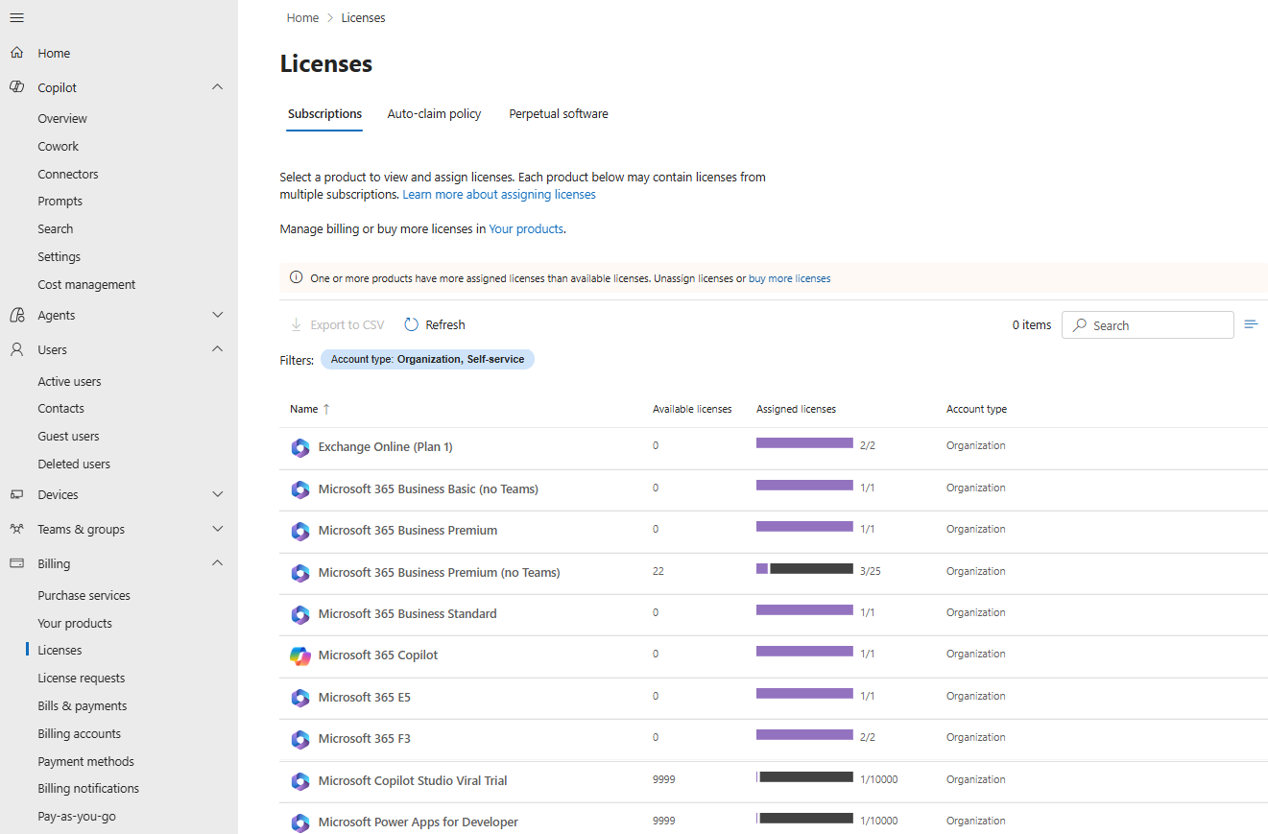Click the Account type column header
The height and width of the screenshot is (834, 1268).
(x=976, y=409)
